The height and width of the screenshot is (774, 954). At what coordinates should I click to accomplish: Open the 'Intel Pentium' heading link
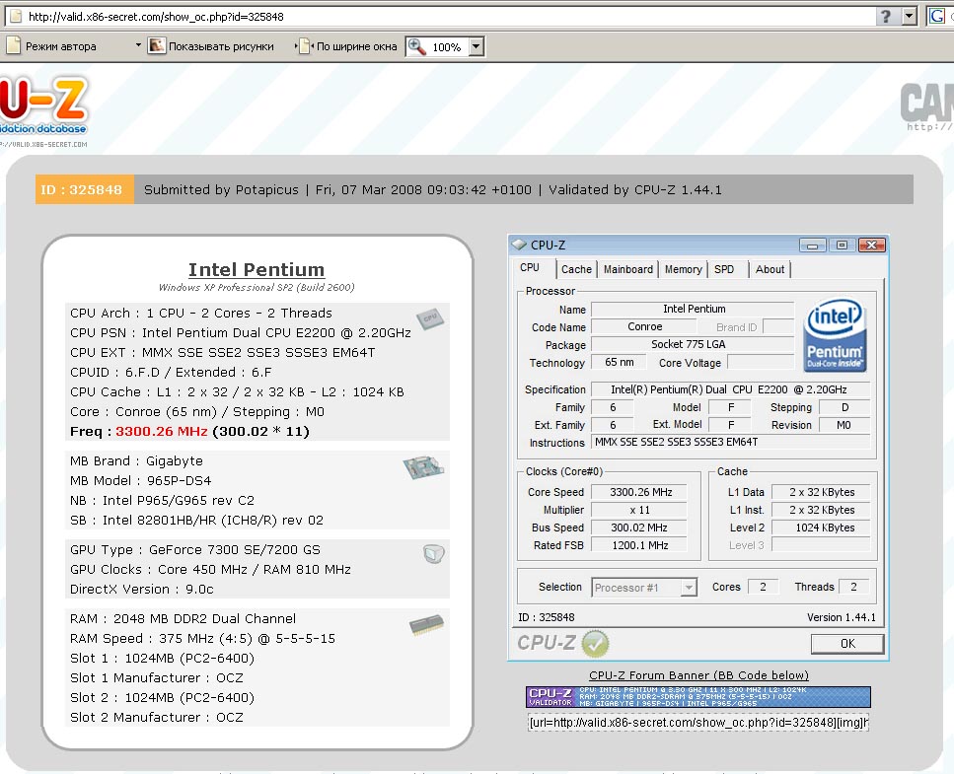[x=257, y=269]
